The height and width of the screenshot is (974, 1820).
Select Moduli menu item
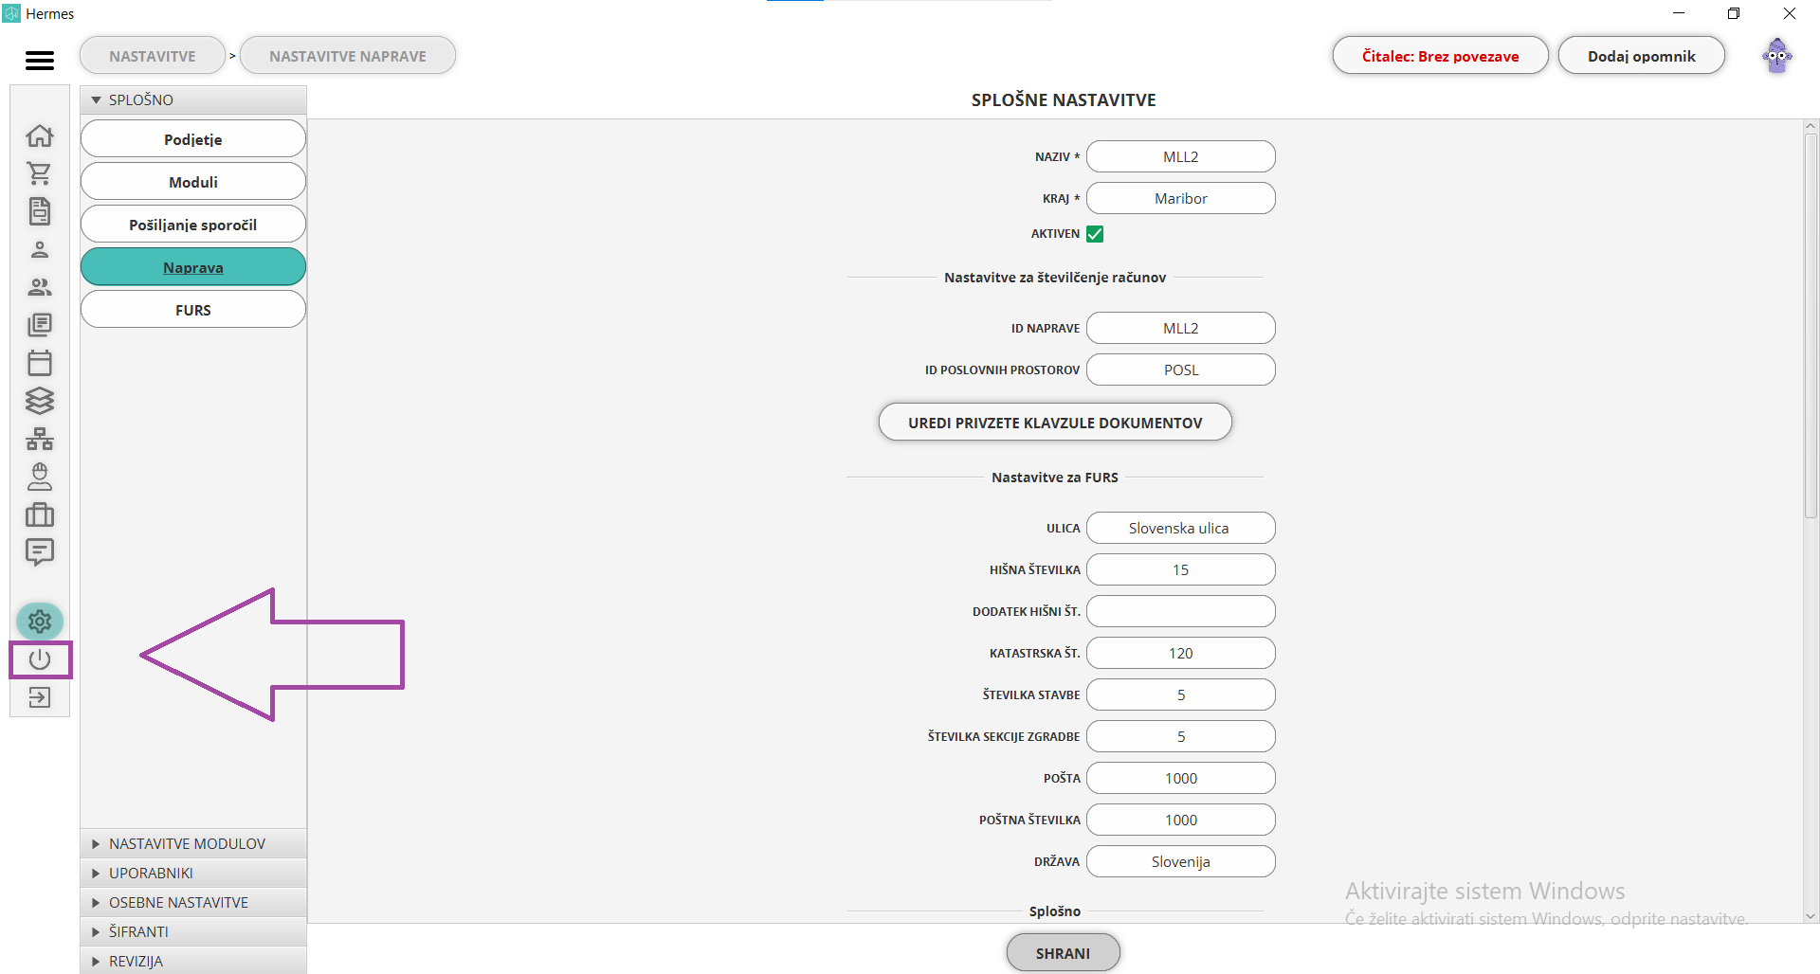click(193, 182)
